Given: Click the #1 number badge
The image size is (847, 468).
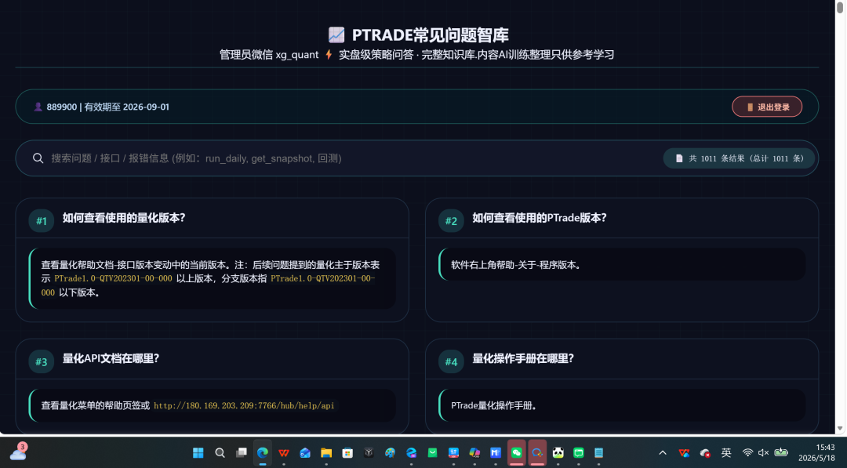Looking at the screenshot, I should [x=41, y=221].
